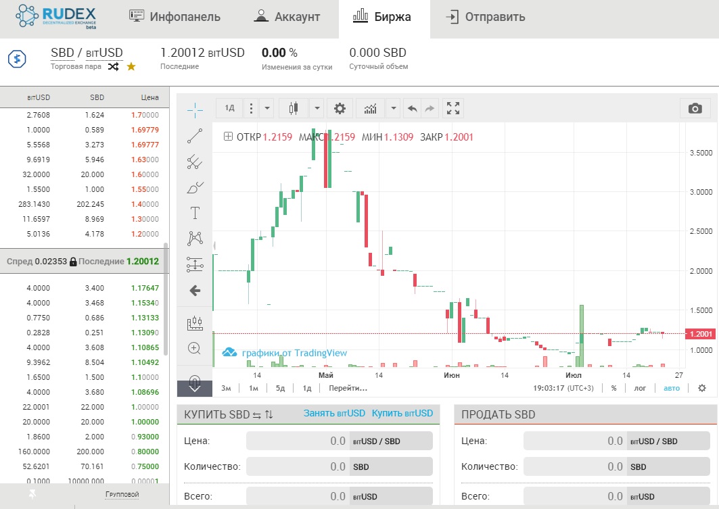Open the Аккаунт tab
Image resolution: width=719 pixels, height=509 pixels.
(287, 17)
